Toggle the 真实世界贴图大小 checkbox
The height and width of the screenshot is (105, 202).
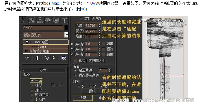click(x=75, y=61)
